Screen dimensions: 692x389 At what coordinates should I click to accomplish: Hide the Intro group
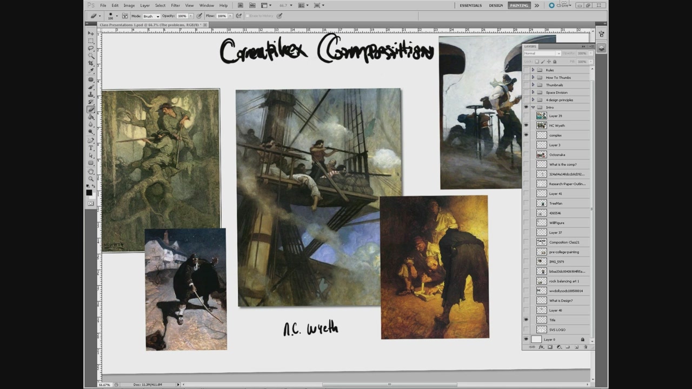[x=526, y=107]
